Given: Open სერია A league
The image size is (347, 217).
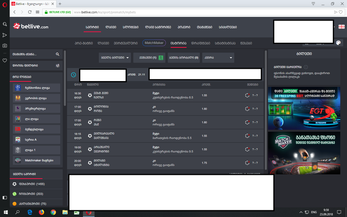Looking at the screenshot, I should (x=37, y=140).
